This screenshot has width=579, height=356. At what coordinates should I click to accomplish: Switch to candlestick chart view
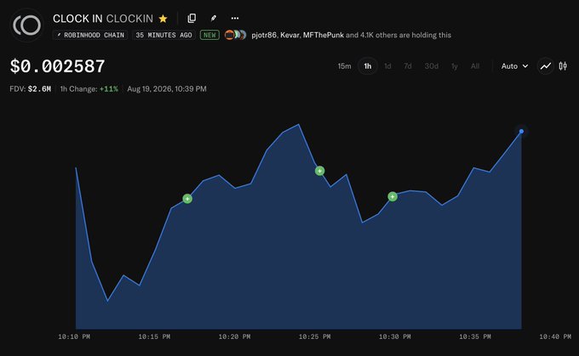click(563, 66)
